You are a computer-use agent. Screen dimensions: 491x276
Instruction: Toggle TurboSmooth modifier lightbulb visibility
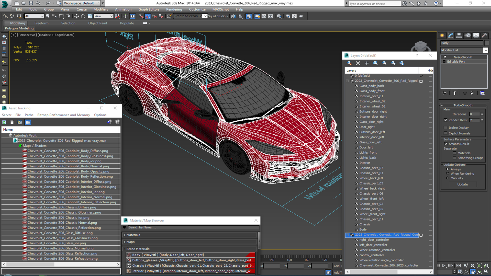point(445,57)
